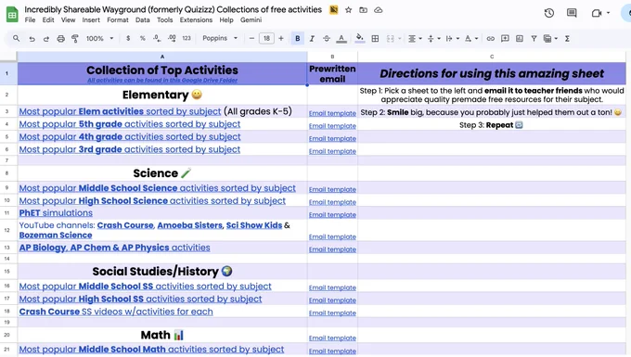The width and height of the screenshot is (631, 357).
Task: Open the Insert menu
Action: (91, 19)
